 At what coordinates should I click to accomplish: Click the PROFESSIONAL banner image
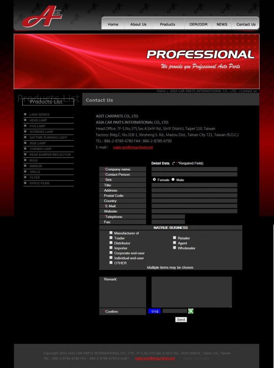137,61
